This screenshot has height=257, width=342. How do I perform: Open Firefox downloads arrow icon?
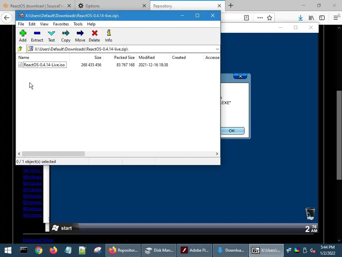(x=300, y=18)
